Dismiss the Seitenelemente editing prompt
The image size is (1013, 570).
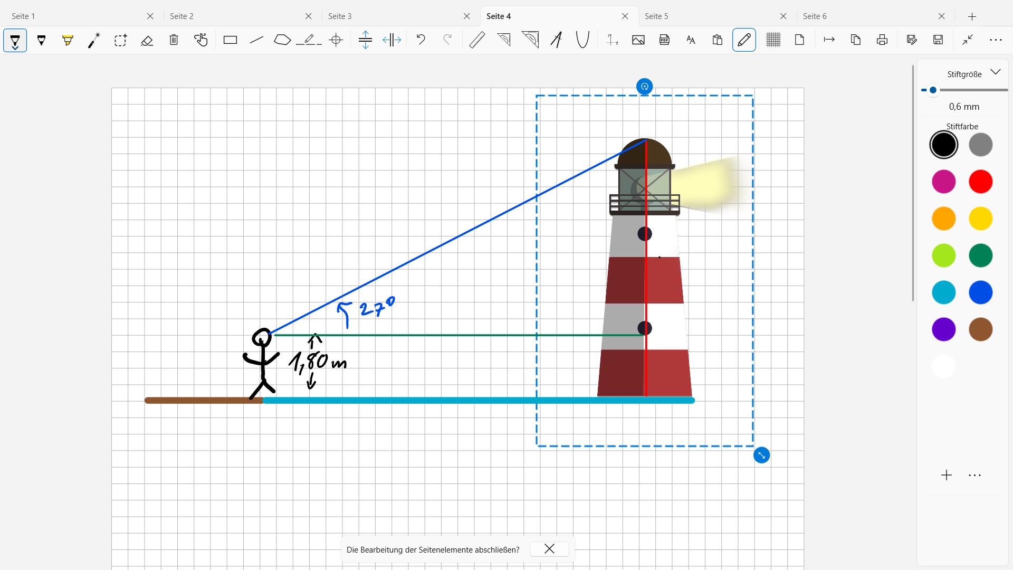click(x=549, y=549)
